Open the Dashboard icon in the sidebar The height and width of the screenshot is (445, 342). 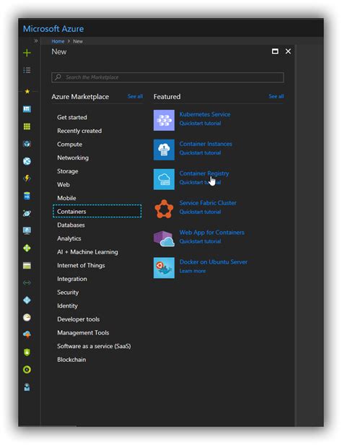pos(27,109)
